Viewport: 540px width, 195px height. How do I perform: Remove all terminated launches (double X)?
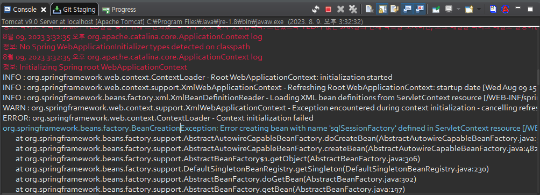pos(353,9)
